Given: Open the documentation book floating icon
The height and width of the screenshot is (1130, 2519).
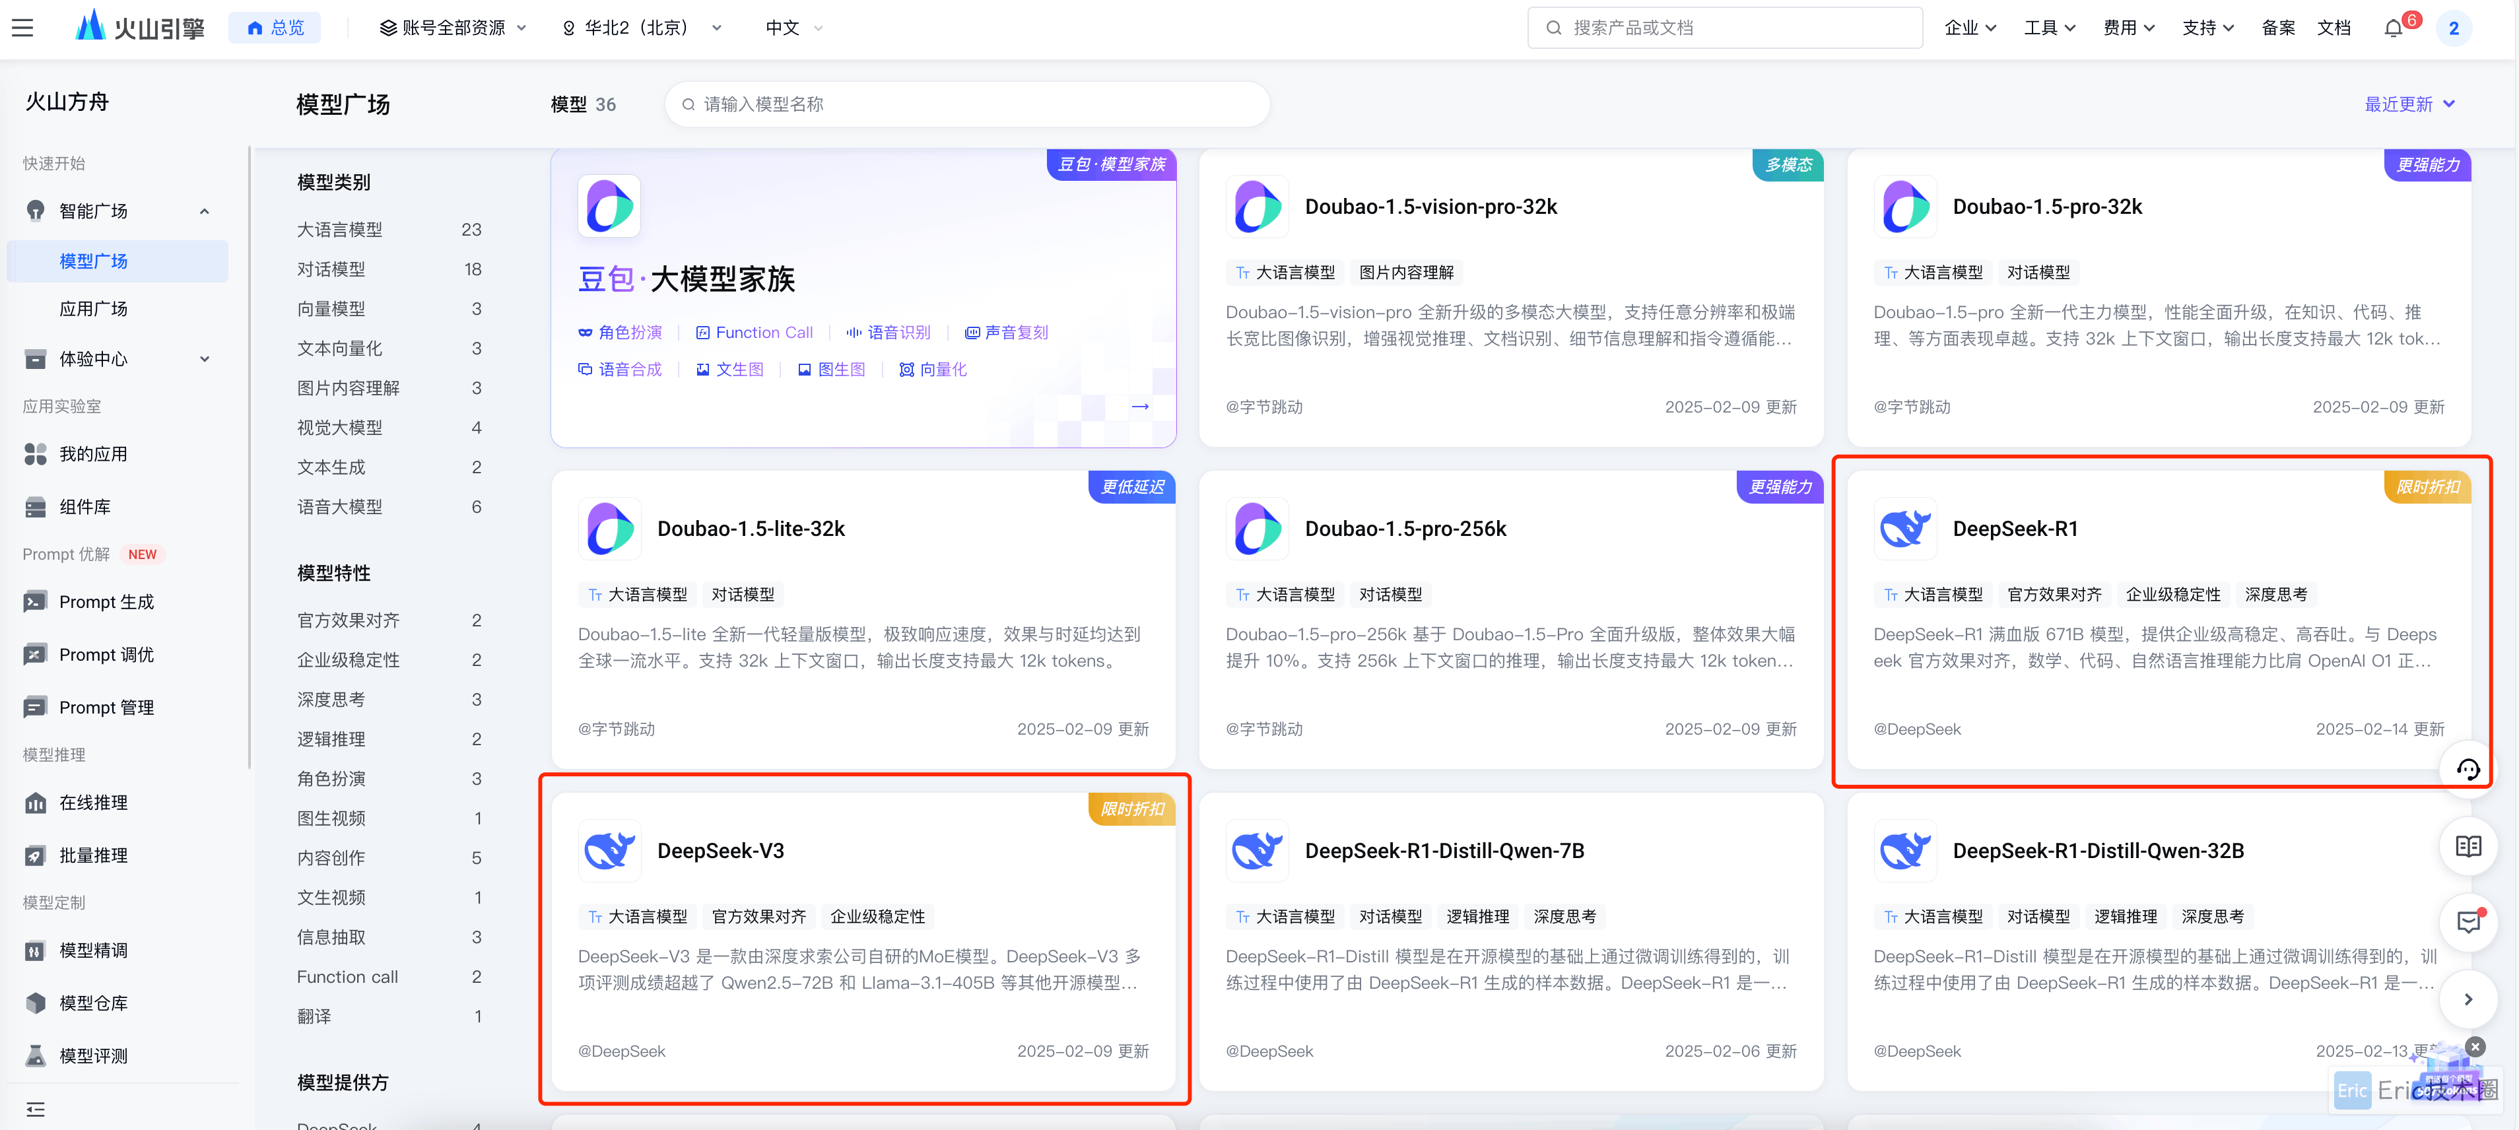Looking at the screenshot, I should coord(2468,847).
